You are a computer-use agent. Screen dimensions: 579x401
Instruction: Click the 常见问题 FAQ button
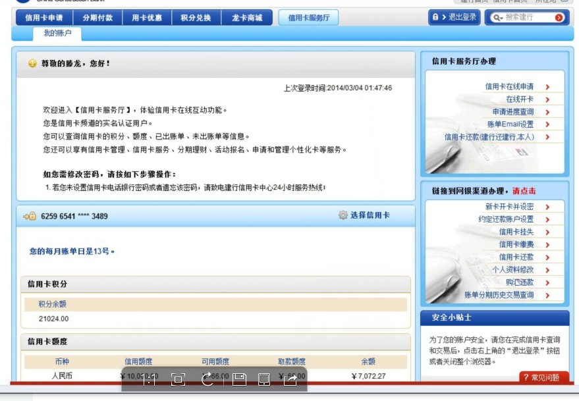click(544, 377)
